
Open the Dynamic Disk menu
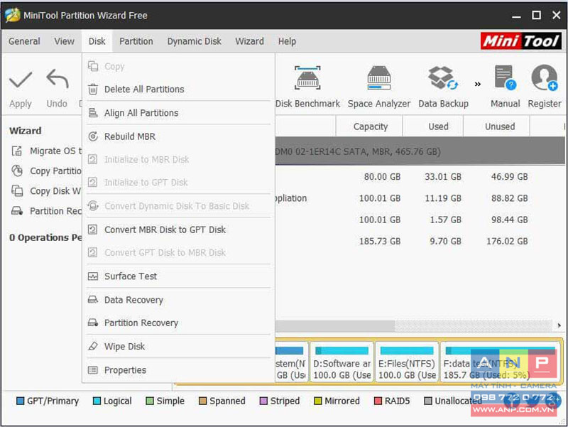(x=194, y=41)
